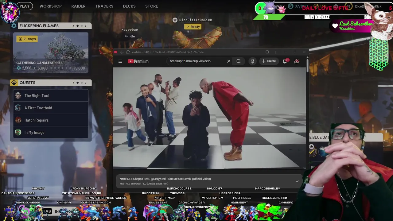Go back in the YouTube window
Image resolution: width=393 pixels, height=221 pixels.
click(x=122, y=52)
